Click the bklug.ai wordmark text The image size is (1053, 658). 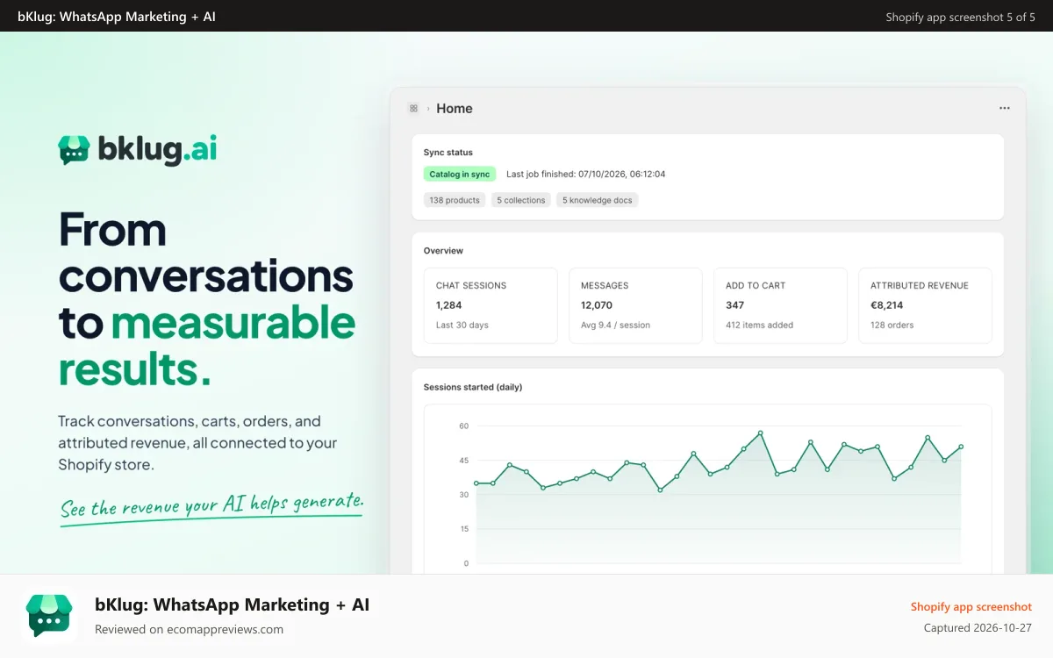point(158,150)
